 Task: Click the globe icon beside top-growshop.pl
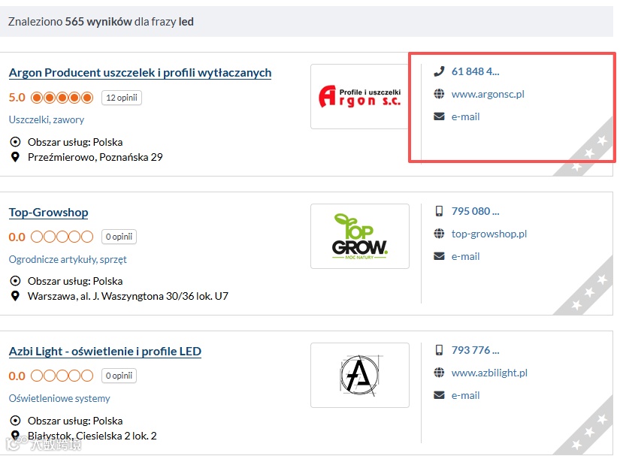pos(439,234)
